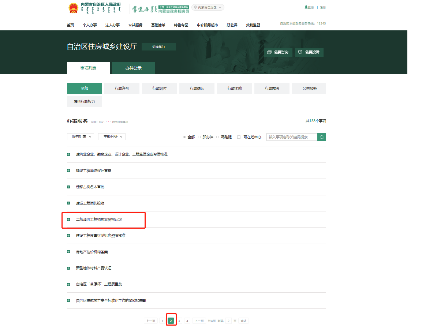422x330 pixels.
Task: Expand plus icon beside 迁移古树名木审批
Action: 68,187
